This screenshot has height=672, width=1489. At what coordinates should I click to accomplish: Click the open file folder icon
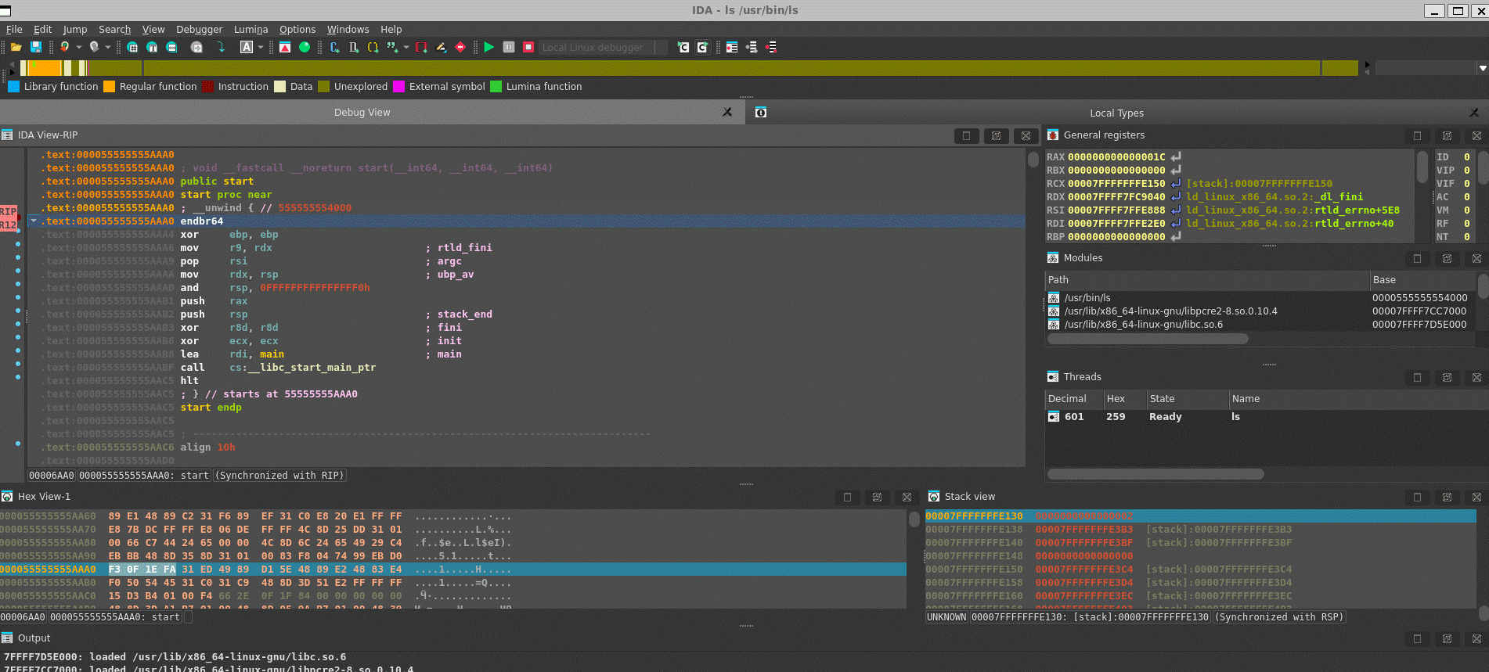coord(16,47)
